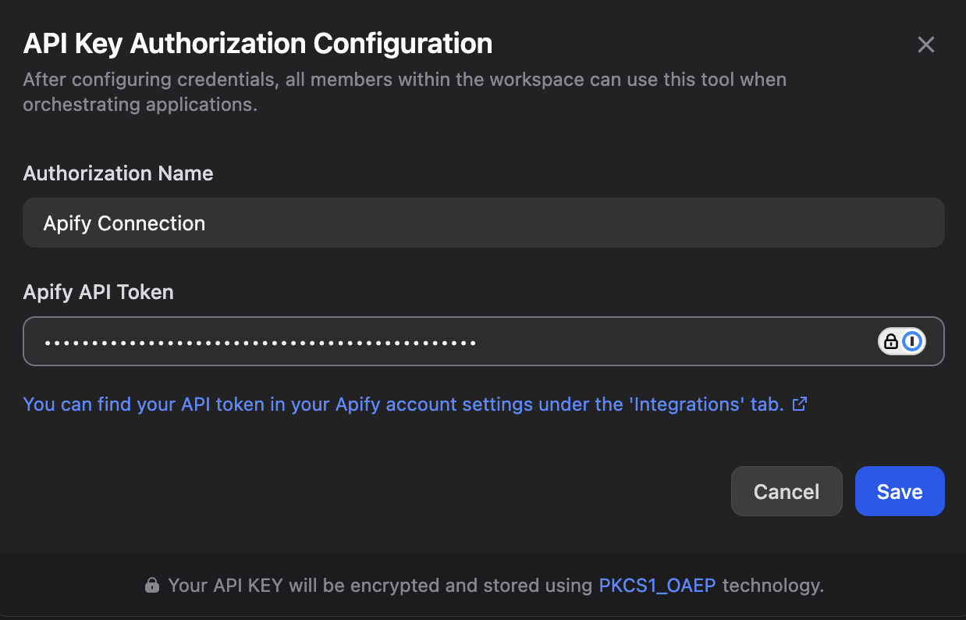Image resolution: width=966 pixels, height=620 pixels.
Task: Open the external link icon after 'Integrations' tab text
Action: click(x=798, y=404)
